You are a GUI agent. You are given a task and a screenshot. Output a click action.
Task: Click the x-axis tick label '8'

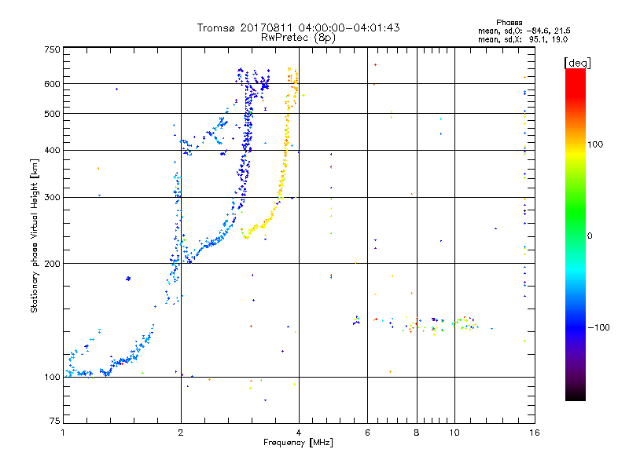[417, 433]
